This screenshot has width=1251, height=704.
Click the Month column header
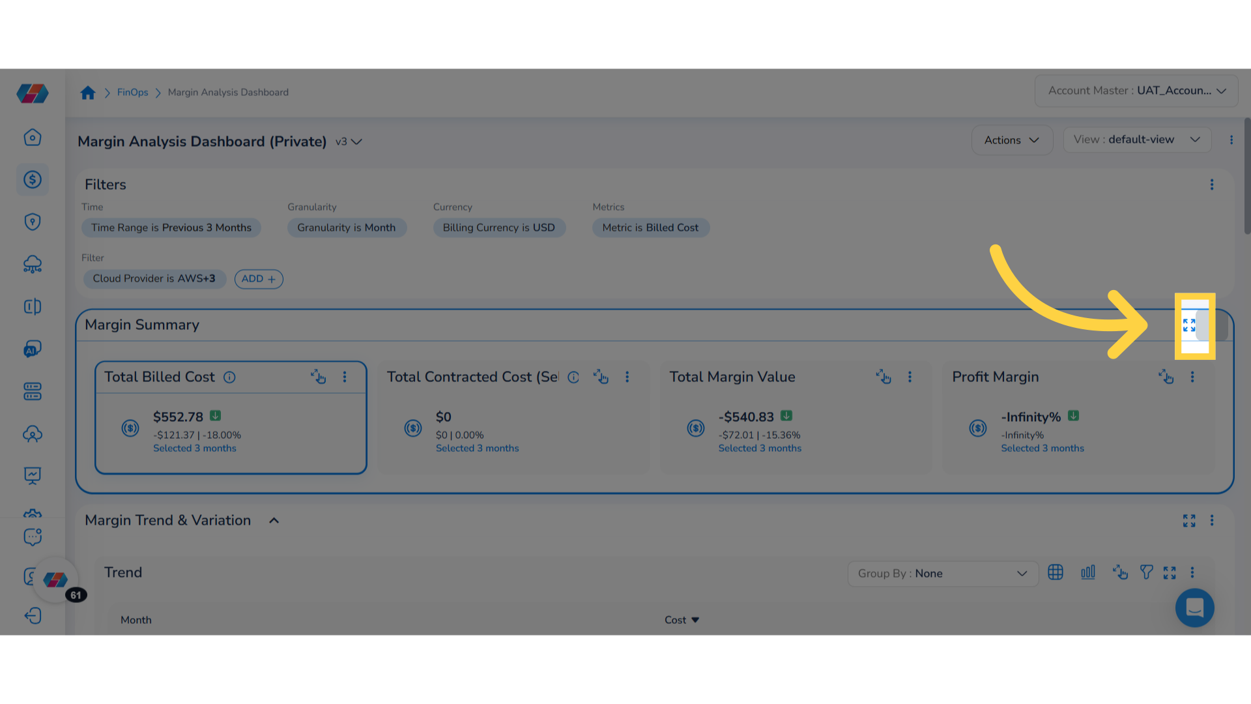click(136, 620)
